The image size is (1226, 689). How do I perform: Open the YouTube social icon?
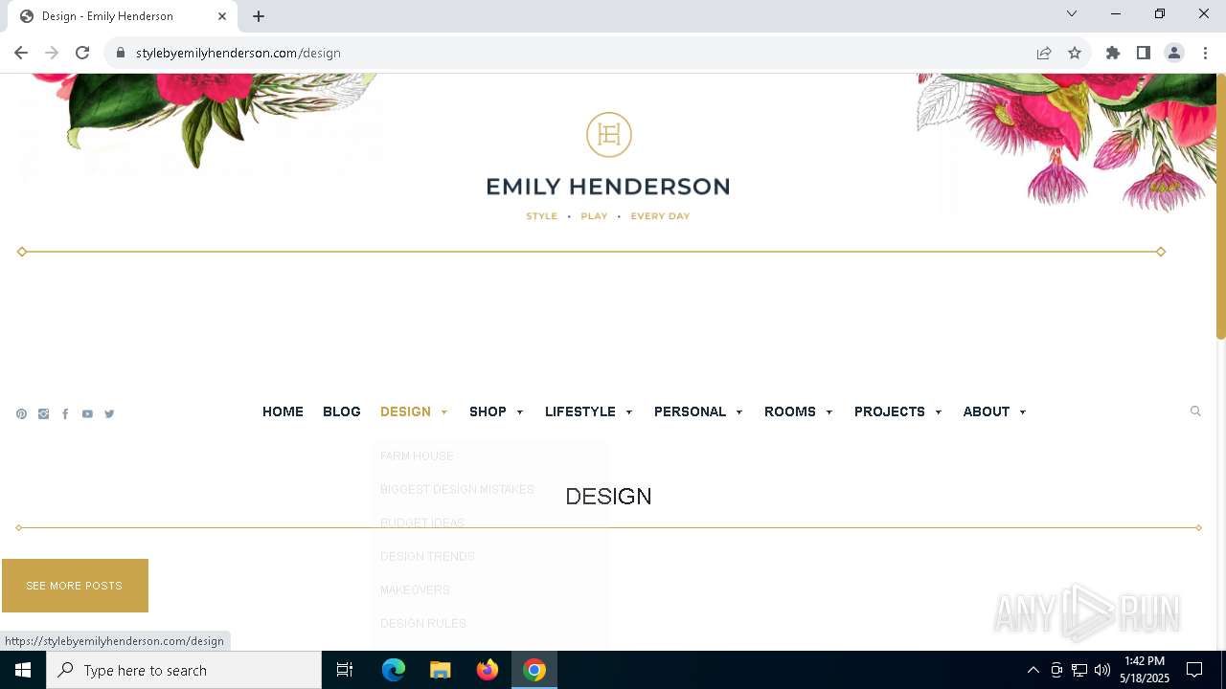(x=87, y=414)
